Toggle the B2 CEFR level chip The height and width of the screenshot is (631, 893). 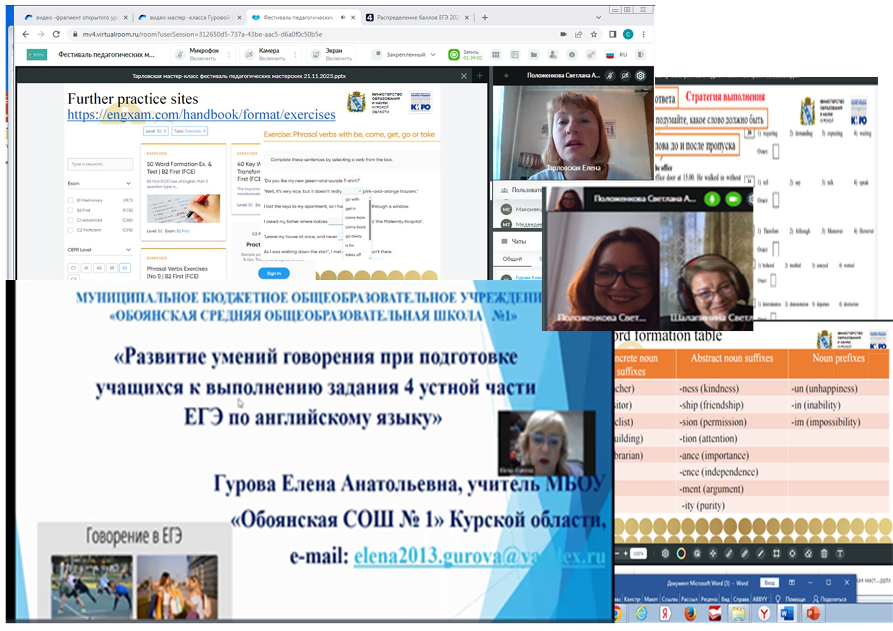pos(125,268)
